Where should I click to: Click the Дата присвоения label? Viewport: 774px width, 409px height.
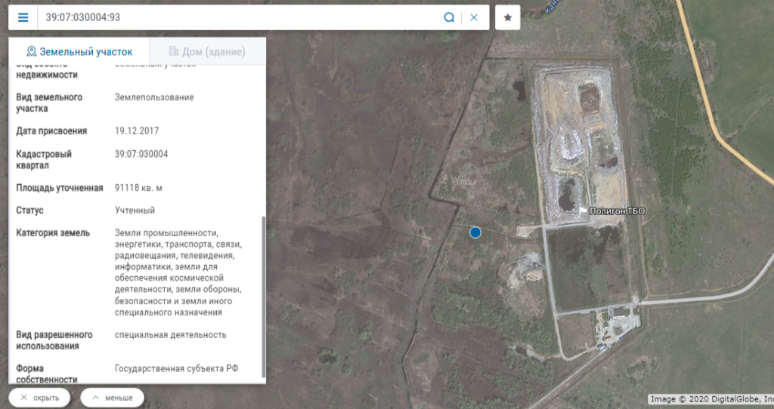[x=51, y=131]
